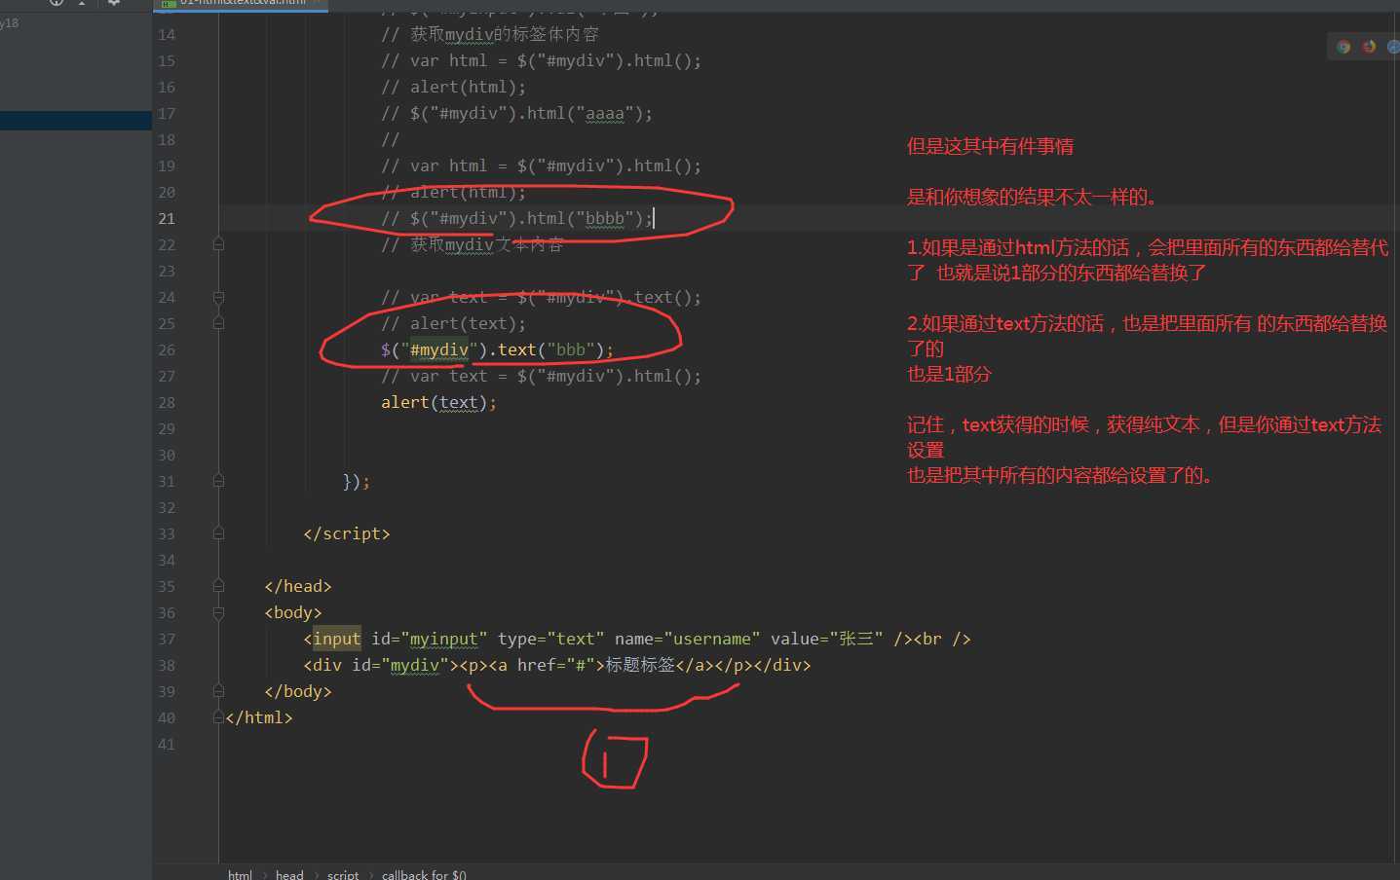1400x880 pixels.
Task: Open preview in Chrome browser icon
Action: (x=1343, y=47)
